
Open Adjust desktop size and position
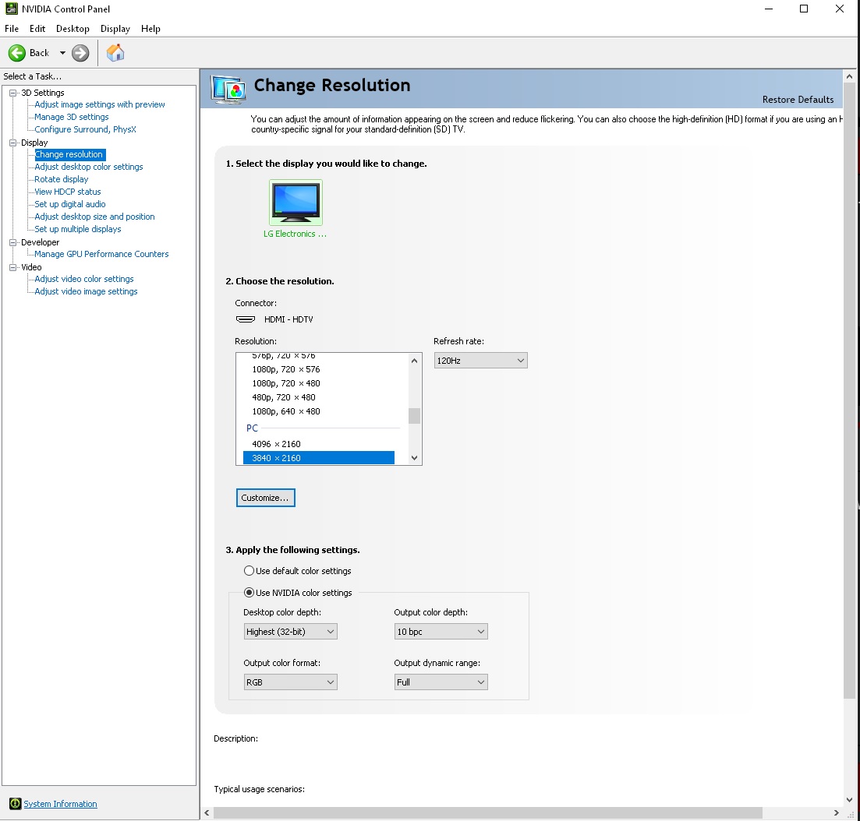pyautogui.click(x=94, y=217)
